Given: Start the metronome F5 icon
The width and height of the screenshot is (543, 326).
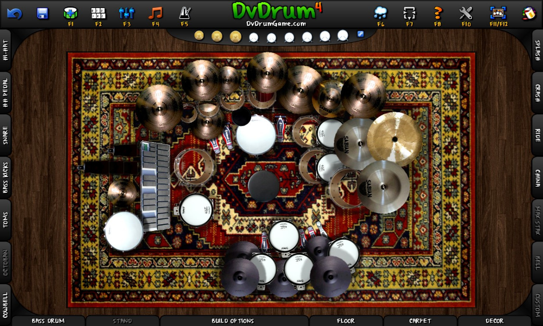Looking at the screenshot, I should [x=184, y=14].
